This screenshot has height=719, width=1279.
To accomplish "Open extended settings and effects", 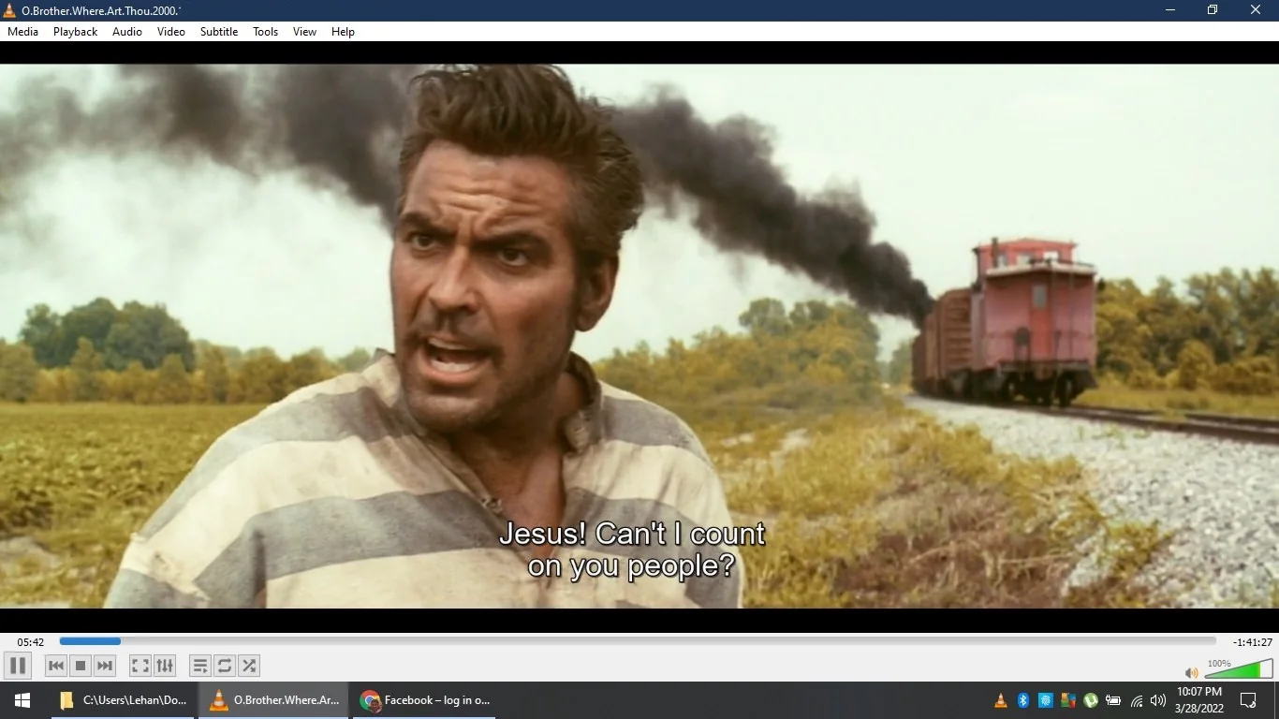I will click(x=165, y=666).
